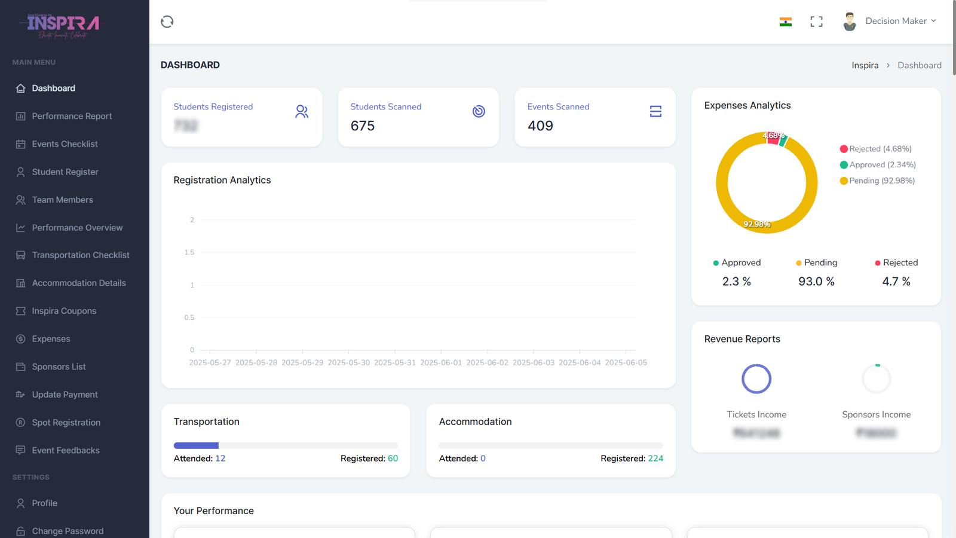The height and width of the screenshot is (538, 956).
Task: Click the India flag language icon
Action: (x=786, y=22)
